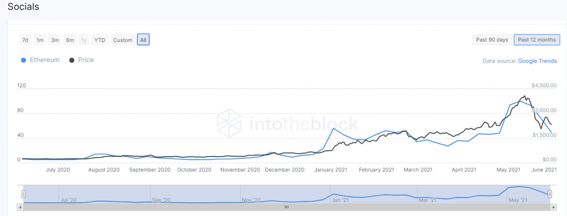Screen dimensions: 567x216
Task: Set the range to 6m
Action: [x=70, y=40]
